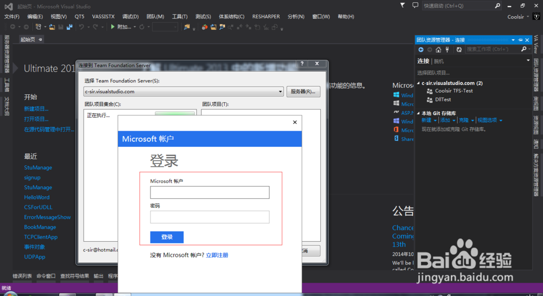Open the 体系结构(C) menu
The image size is (543, 296).
tap(231, 17)
